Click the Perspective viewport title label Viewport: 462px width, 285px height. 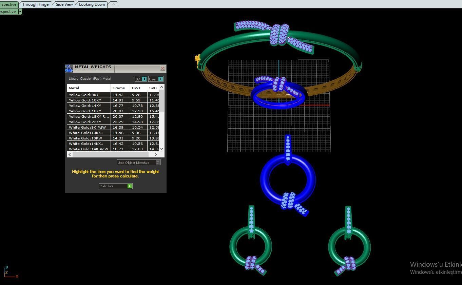tap(8, 12)
